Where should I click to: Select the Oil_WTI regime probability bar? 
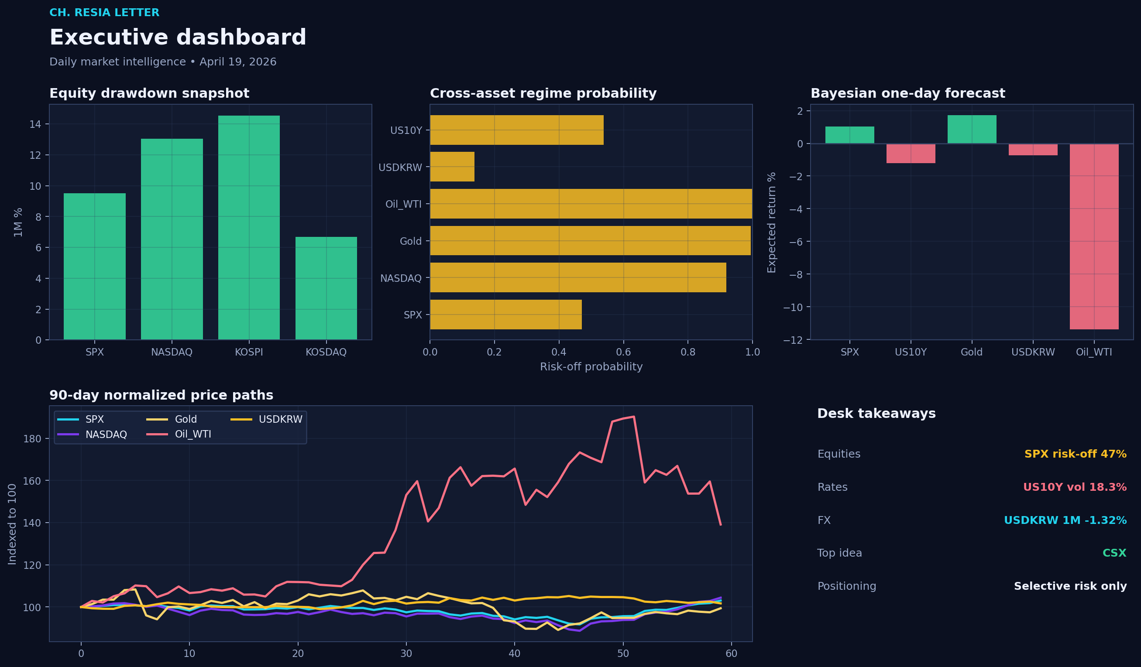pyautogui.click(x=591, y=204)
